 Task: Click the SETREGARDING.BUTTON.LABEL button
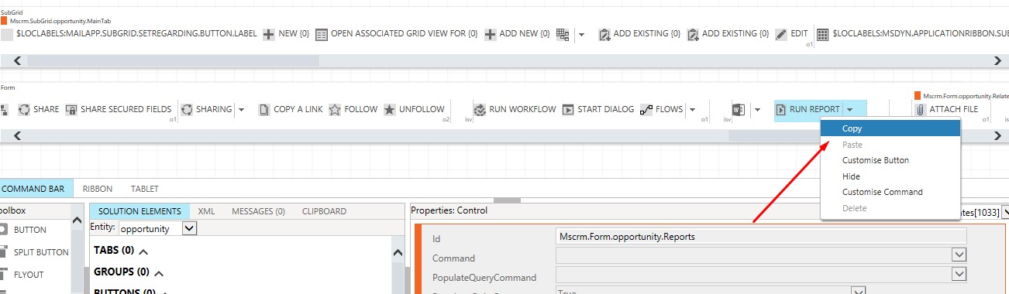pyautogui.click(x=129, y=34)
